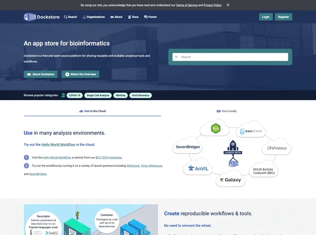Open the DNAnexus text link
Screen dimensions: 316x235
pyautogui.click(x=155, y=166)
